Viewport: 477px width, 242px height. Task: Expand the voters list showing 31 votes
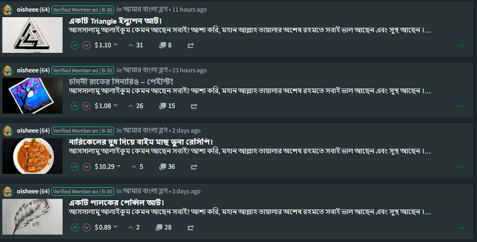pos(135,45)
